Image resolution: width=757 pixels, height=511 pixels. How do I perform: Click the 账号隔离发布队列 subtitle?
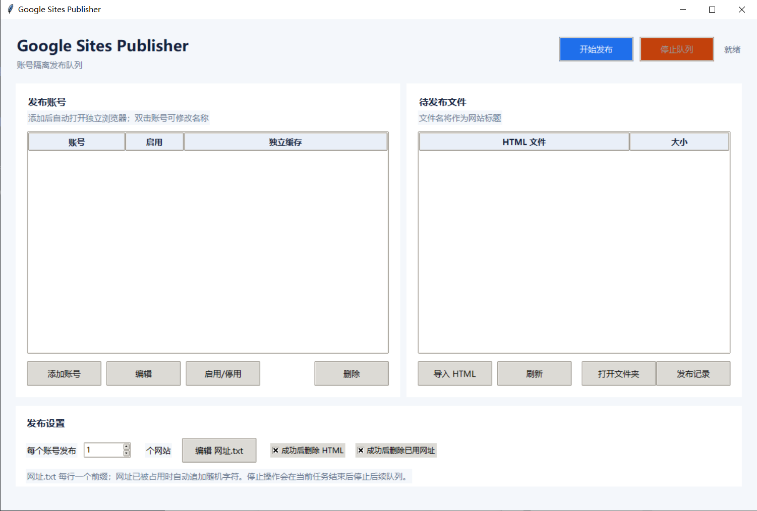pos(49,65)
